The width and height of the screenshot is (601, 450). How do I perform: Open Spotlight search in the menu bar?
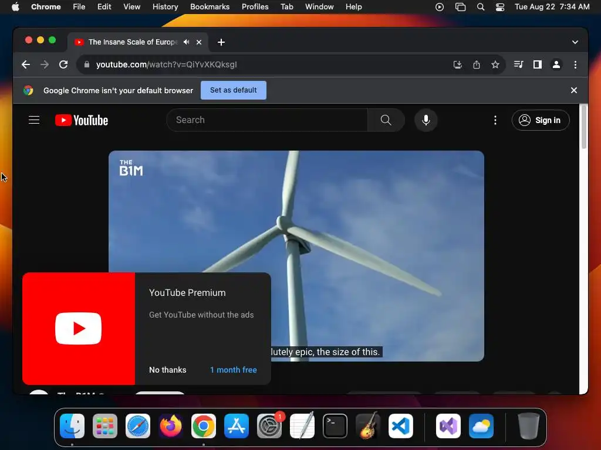(481, 7)
